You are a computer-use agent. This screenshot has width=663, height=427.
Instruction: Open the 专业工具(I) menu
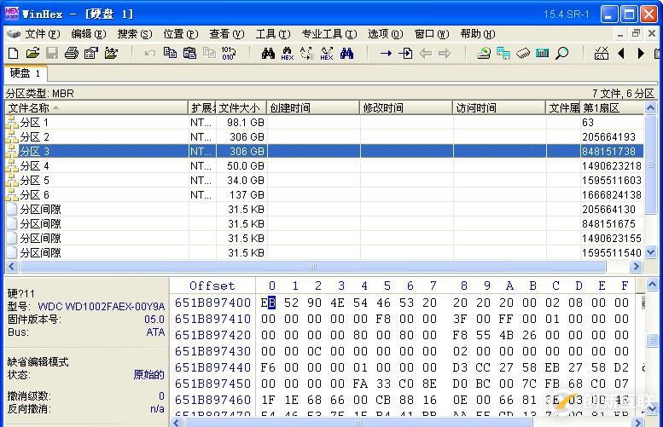[x=329, y=34]
